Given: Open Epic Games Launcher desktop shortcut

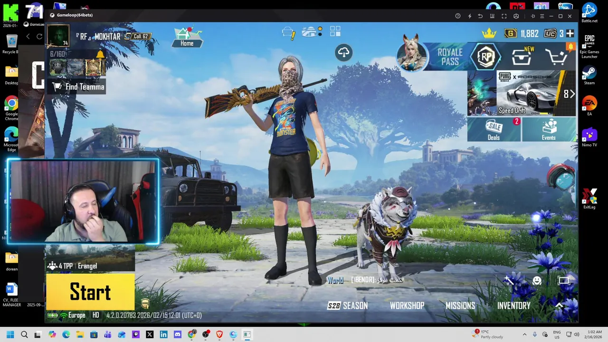Looking at the screenshot, I should coord(589,46).
